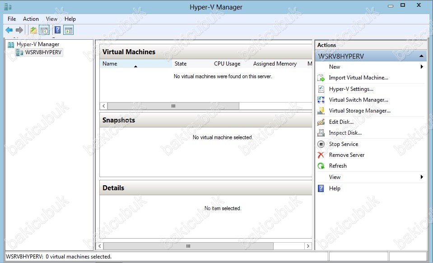Open the Help menu in menu bar
433x263 pixels.
tap(70, 19)
